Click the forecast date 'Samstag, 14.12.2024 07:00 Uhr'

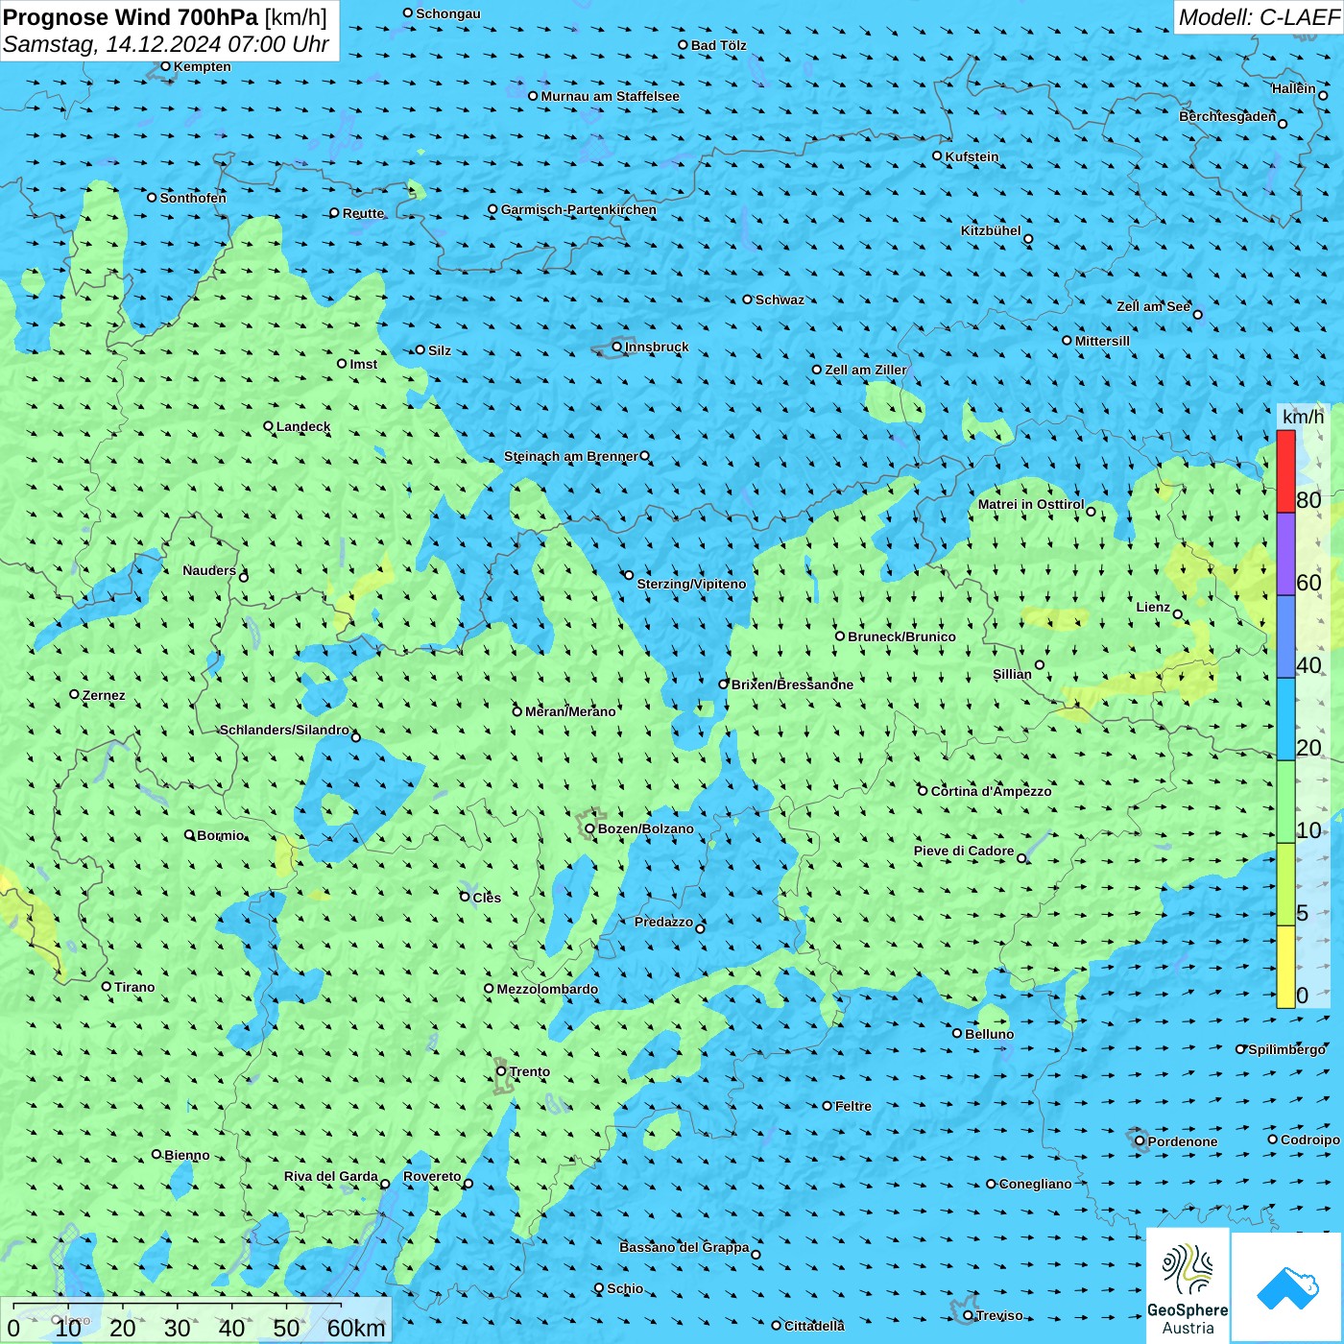[x=166, y=44]
